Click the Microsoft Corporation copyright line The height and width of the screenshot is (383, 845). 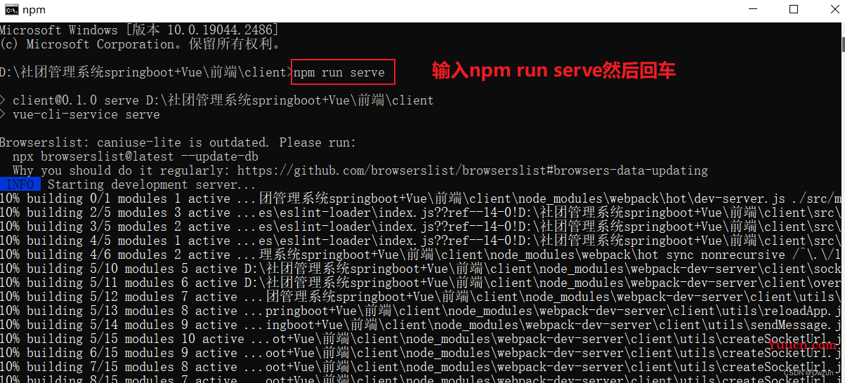pyautogui.click(x=140, y=44)
